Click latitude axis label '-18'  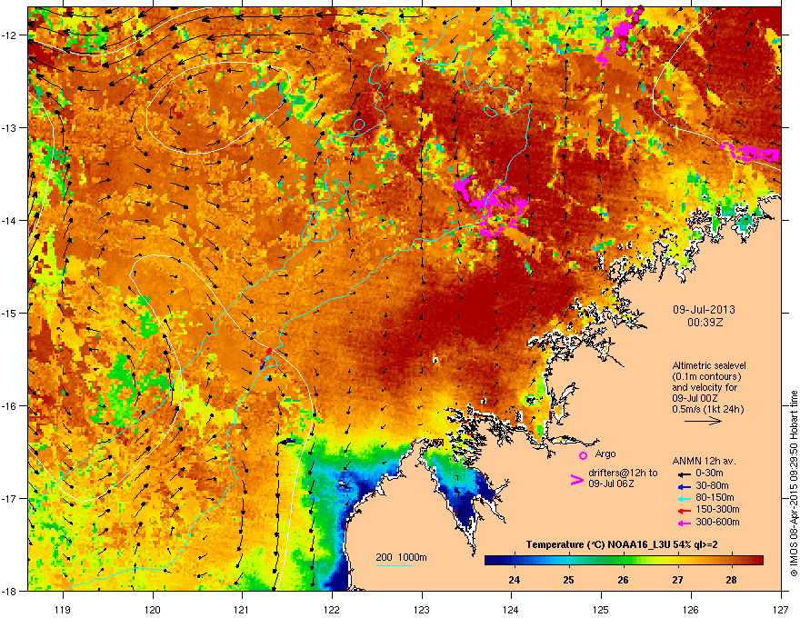click(x=10, y=592)
